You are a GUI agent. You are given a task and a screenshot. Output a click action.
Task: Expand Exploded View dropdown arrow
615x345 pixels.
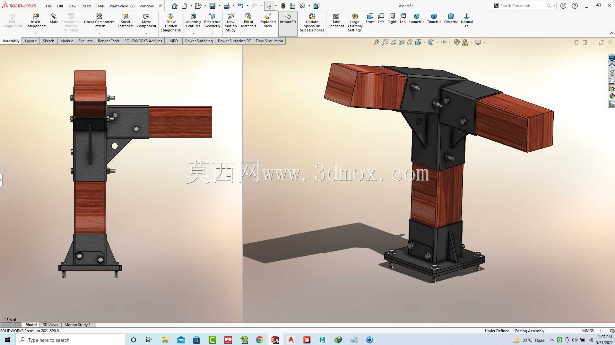point(268,33)
